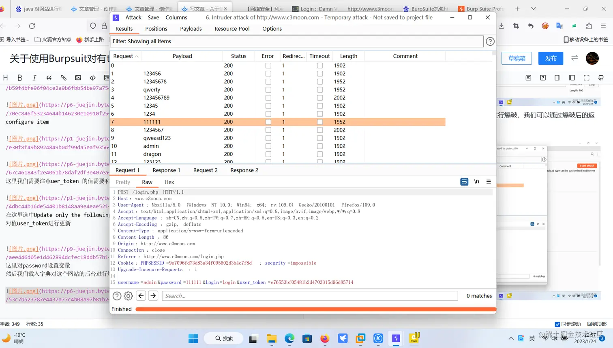Open Response 1 tab

166,170
